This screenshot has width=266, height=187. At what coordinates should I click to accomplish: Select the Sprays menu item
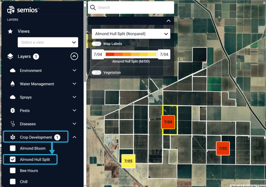[26, 97]
